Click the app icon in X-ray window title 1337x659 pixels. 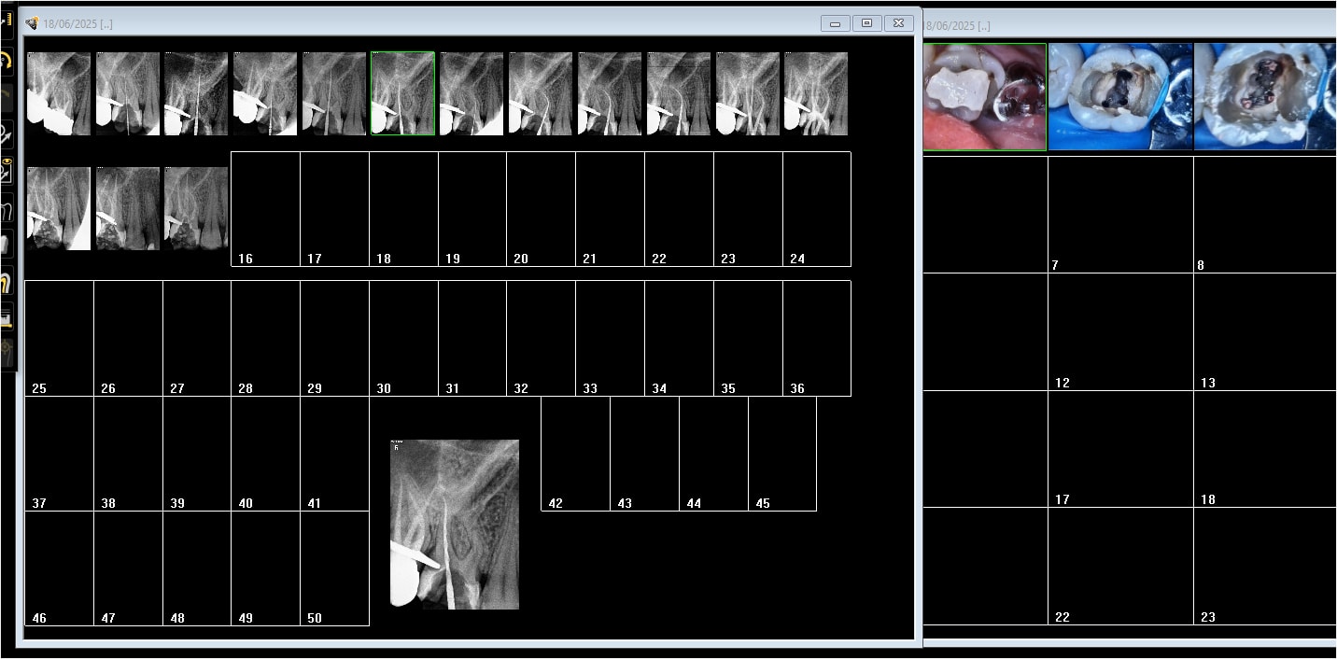[x=32, y=23]
